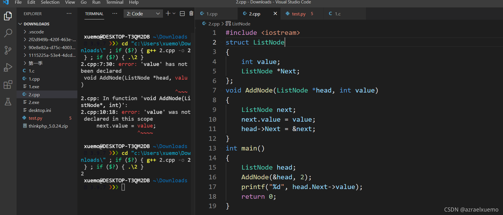Click the terminal input cursor
This screenshot has width=503, height=215.
123,187
